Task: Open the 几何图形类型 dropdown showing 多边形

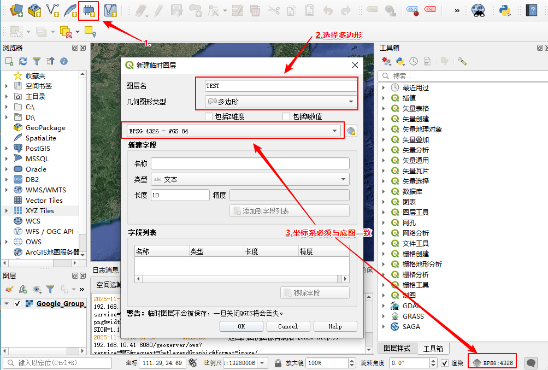Action: pyautogui.click(x=281, y=102)
